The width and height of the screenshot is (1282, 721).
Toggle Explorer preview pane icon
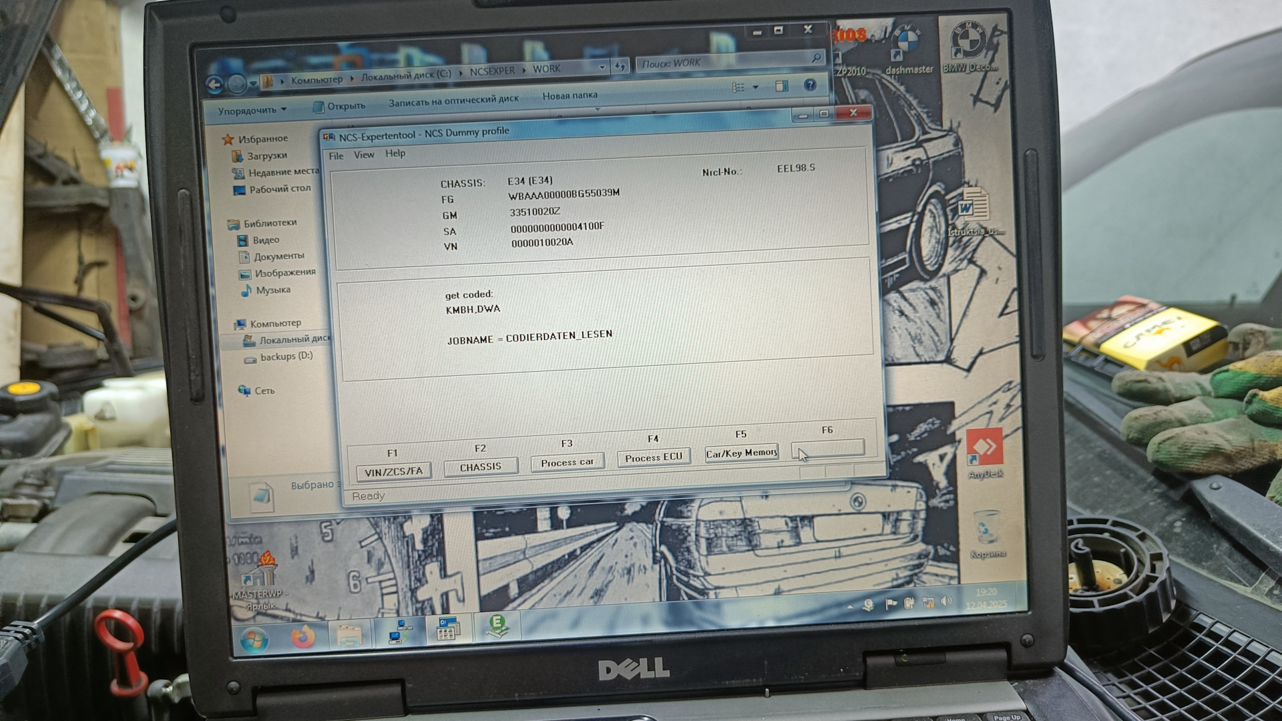tap(781, 86)
